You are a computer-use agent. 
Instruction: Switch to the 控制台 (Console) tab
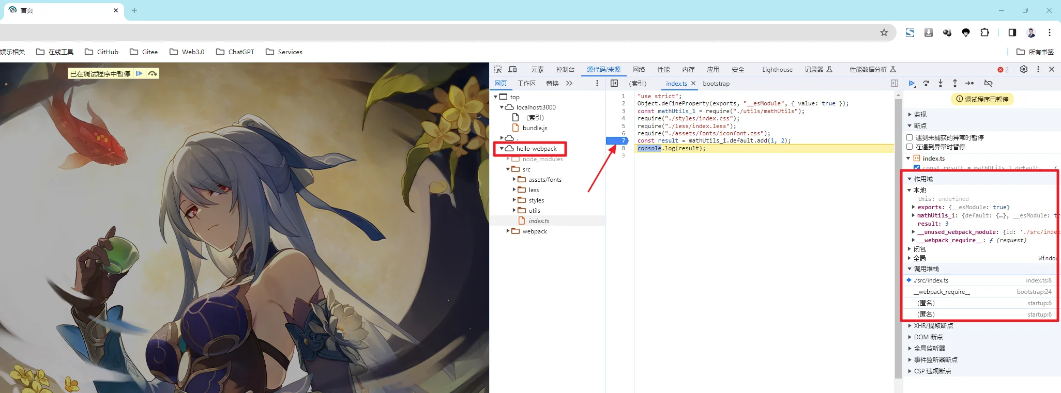click(565, 70)
